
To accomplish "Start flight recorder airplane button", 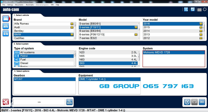I will click(187, 102).
